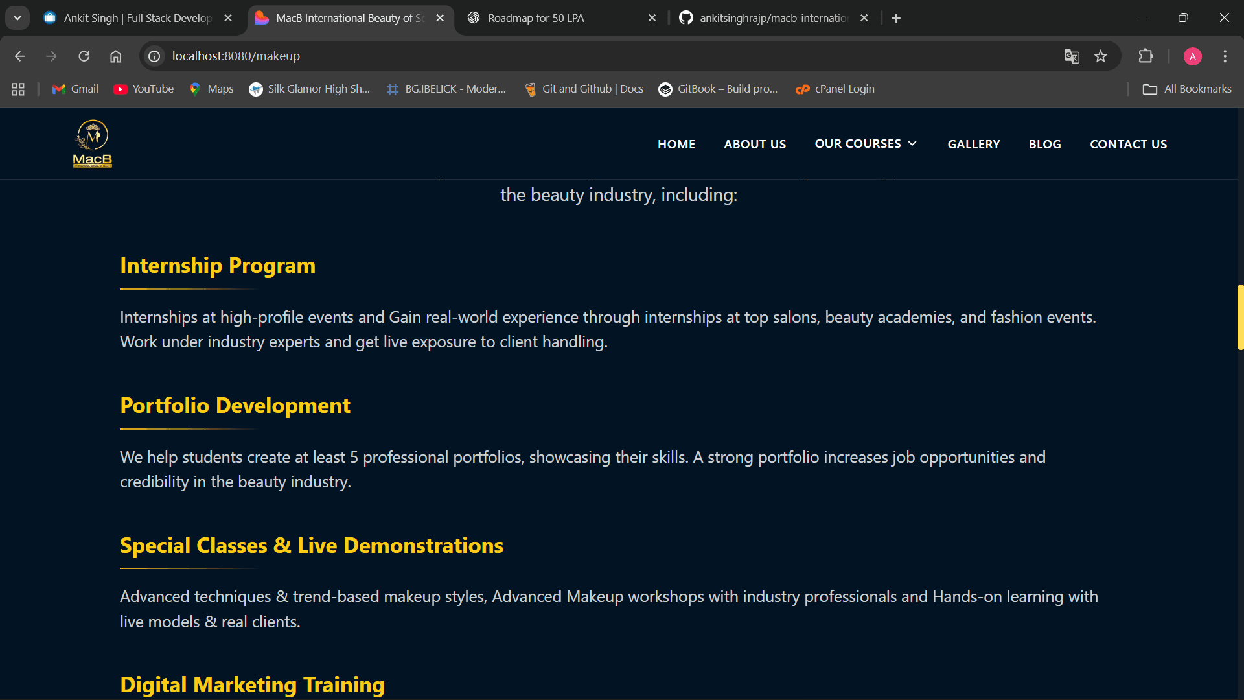View site information icon in address bar
The height and width of the screenshot is (700, 1244).
coord(154,56)
